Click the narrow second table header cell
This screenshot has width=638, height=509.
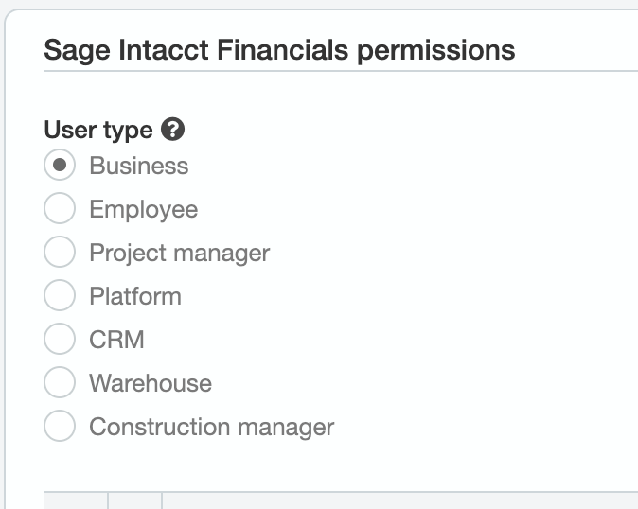pos(135,500)
